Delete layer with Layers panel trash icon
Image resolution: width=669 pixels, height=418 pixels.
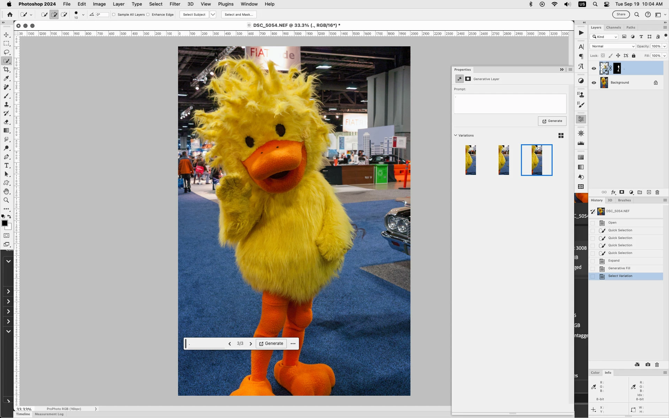click(658, 192)
